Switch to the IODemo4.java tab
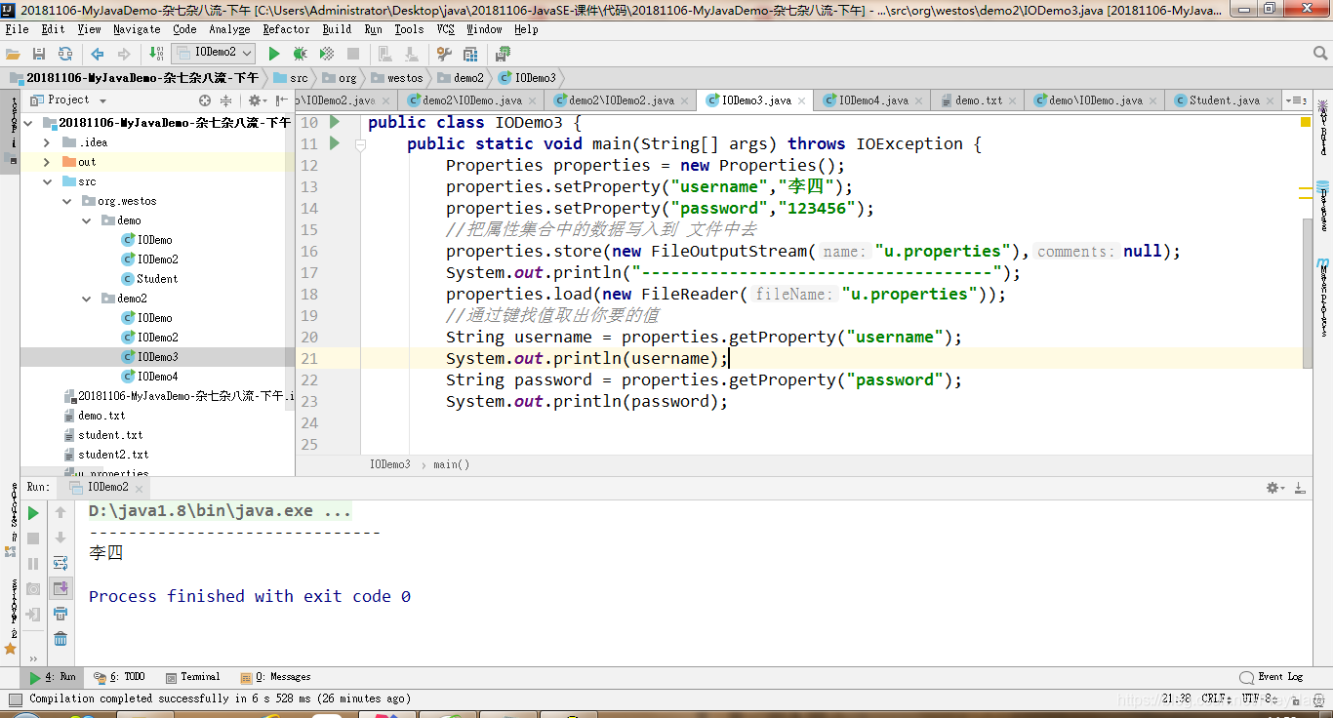Screen dimensions: 1333x718 point(872,100)
